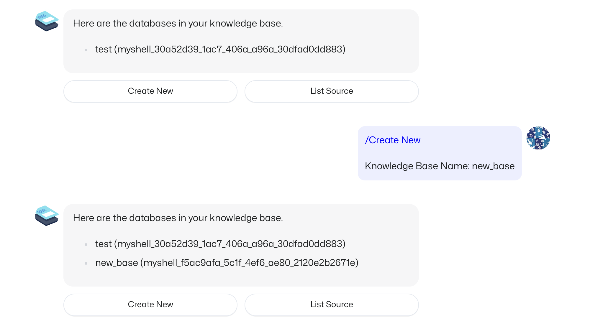Click the bullet before test in second message
Screen dimensions: 590x329
click(86, 244)
